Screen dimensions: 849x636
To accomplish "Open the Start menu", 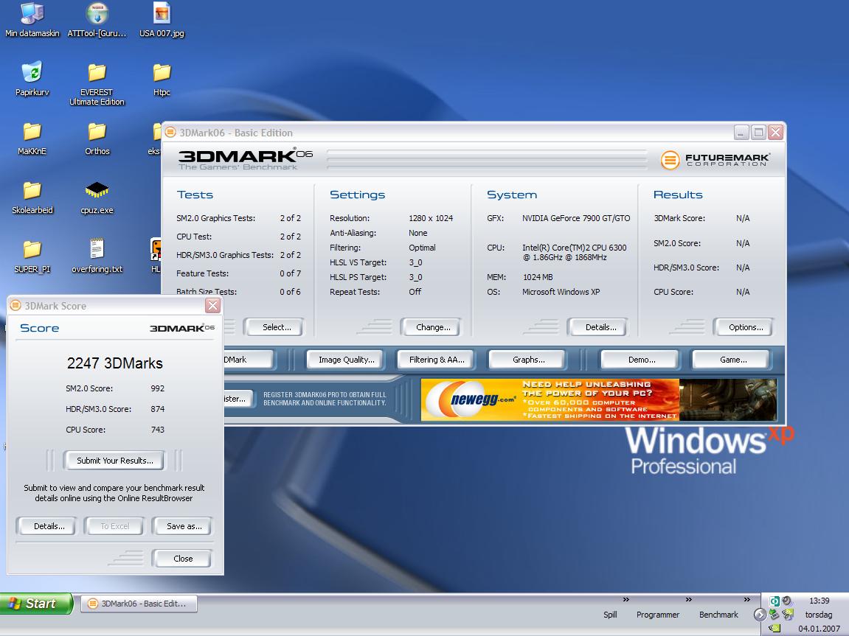I will pyautogui.click(x=36, y=604).
